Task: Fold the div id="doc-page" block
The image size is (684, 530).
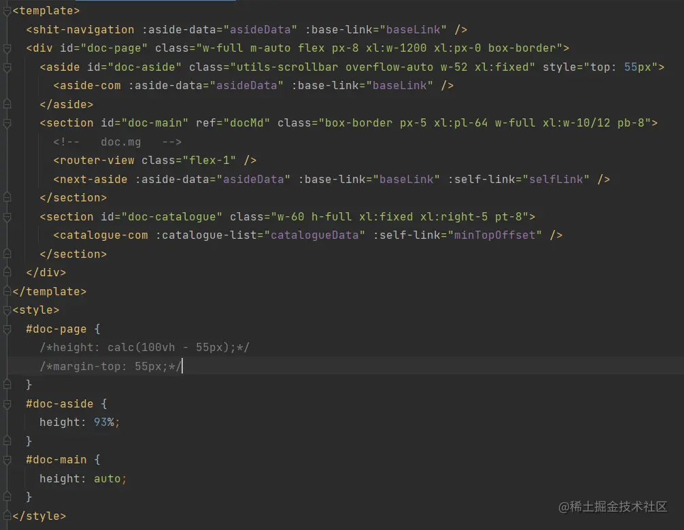Action: pos(7,48)
